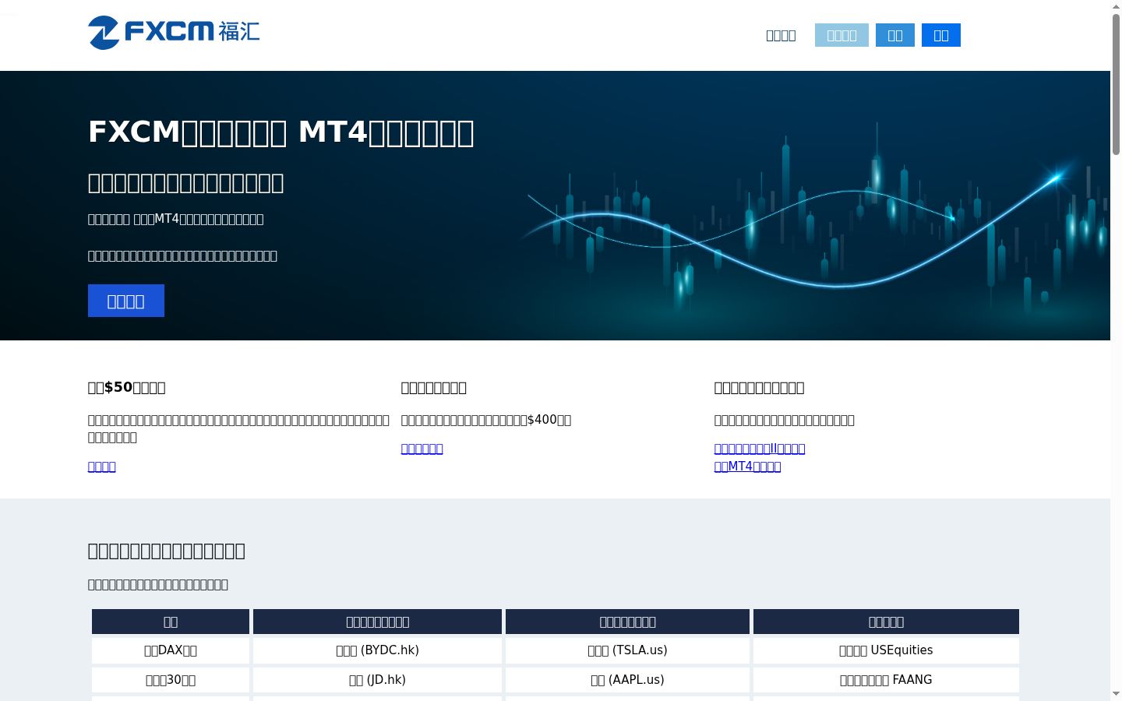Select the TSLA.us table cell
The height and width of the screenshot is (701, 1122).
tap(627, 650)
